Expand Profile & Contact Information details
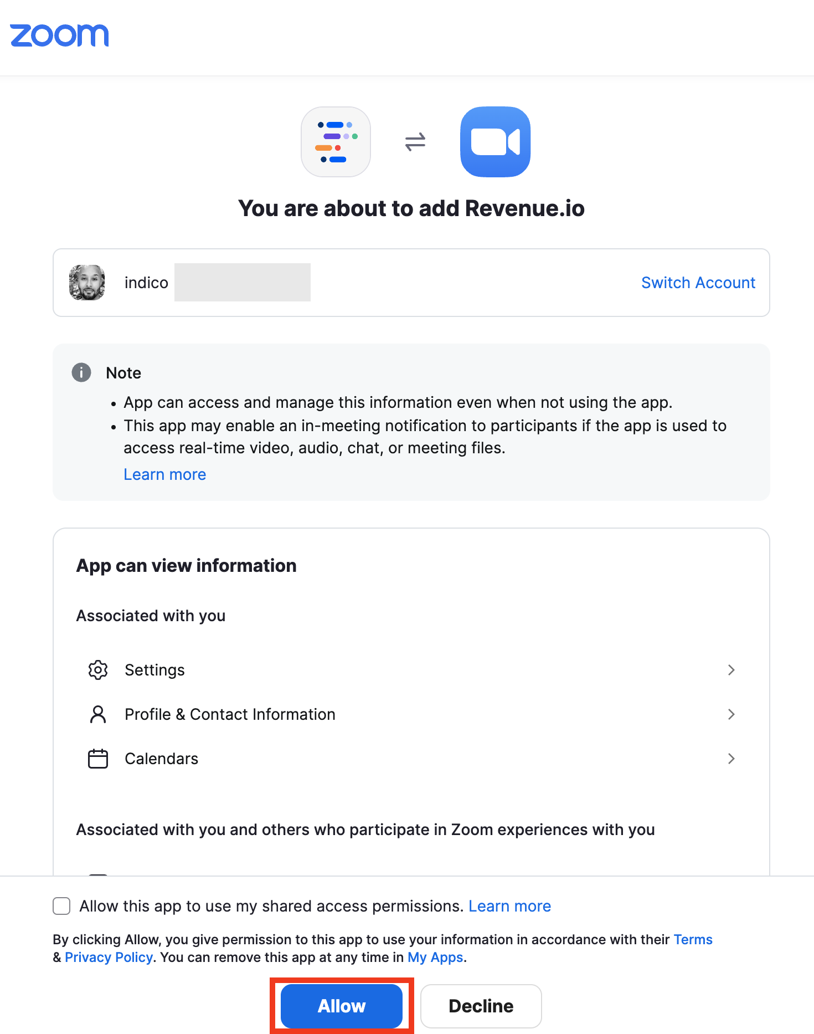This screenshot has width=814, height=1034. 731,714
